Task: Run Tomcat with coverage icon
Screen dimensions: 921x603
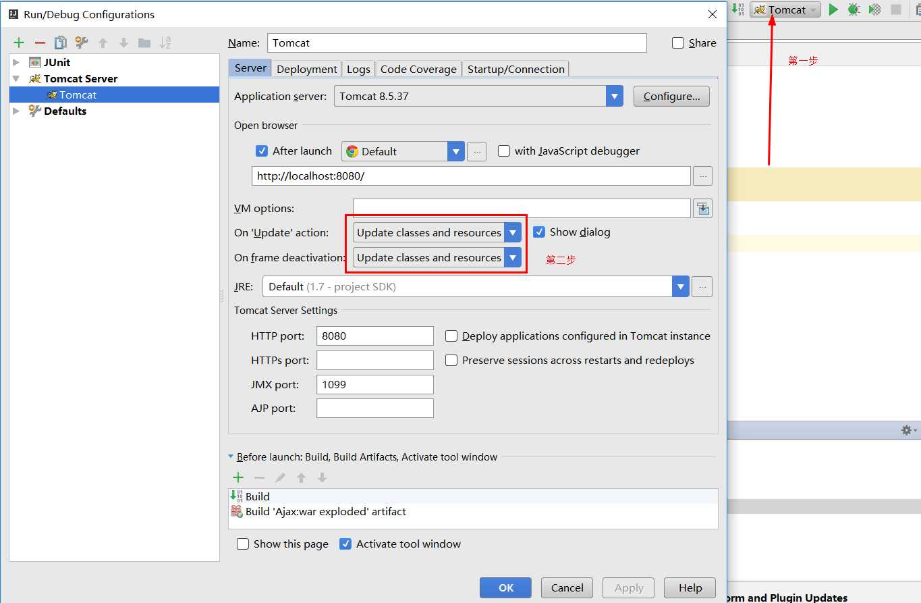Action: tap(874, 9)
